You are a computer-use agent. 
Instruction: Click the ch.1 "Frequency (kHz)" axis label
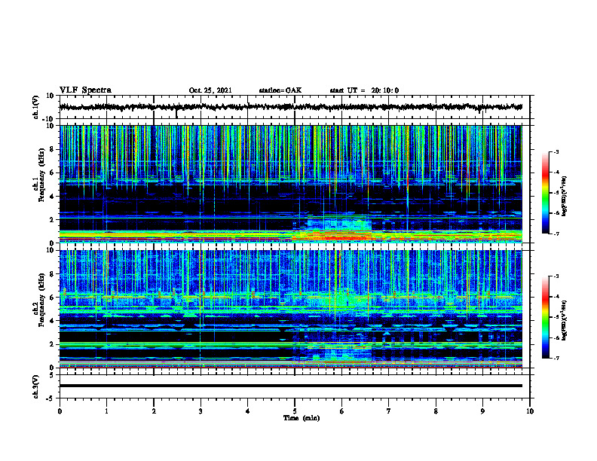click(42, 175)
